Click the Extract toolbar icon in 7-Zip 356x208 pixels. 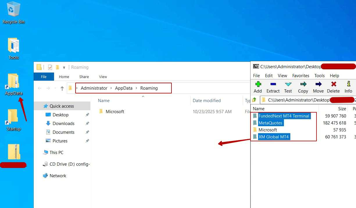(273, 87)
